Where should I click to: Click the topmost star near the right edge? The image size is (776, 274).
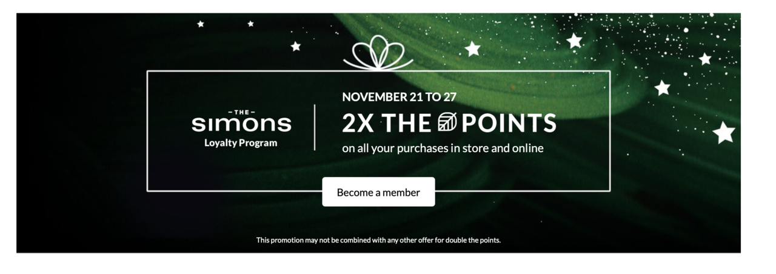click(704, 59)
